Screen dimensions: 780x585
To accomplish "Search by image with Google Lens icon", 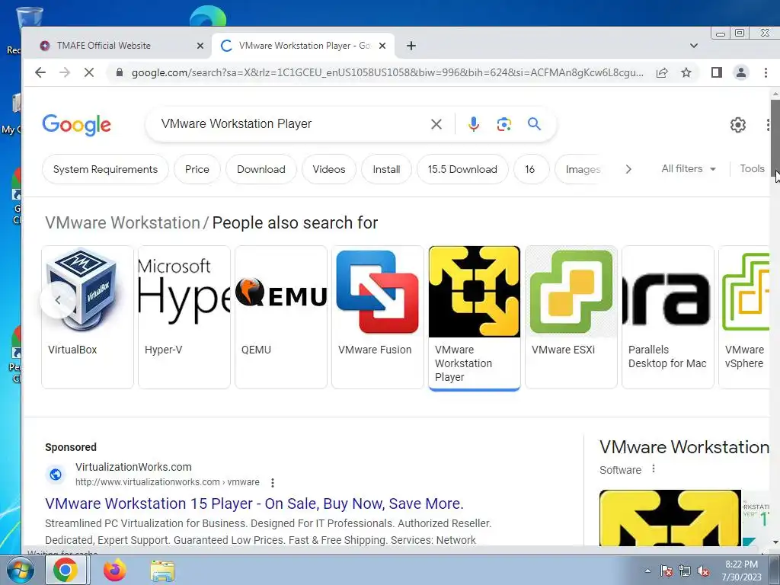I will 504,124.
